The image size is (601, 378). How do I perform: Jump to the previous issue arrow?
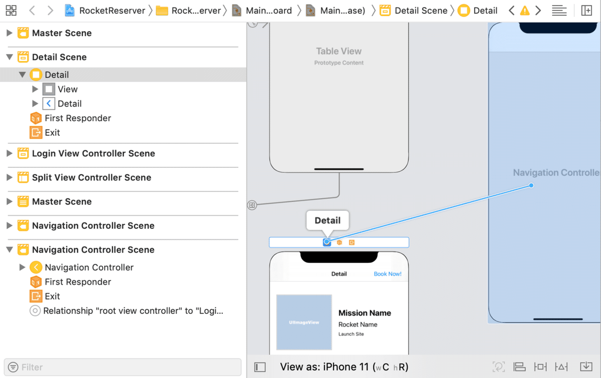click(511, 11)
